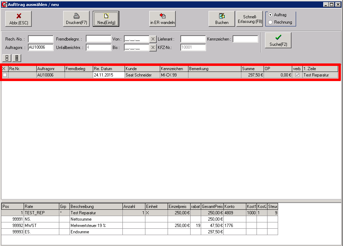Clear the Bis date field with X
The image size is (343, 246).
[x=153, y=48]
